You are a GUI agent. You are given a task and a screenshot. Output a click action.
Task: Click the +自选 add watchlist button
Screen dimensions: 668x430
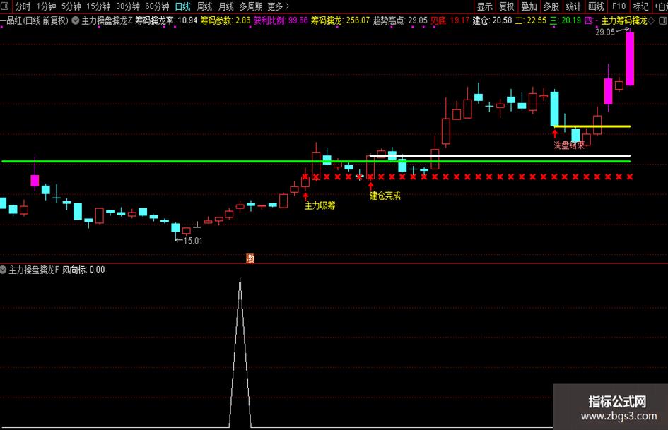tap(661, 6)
